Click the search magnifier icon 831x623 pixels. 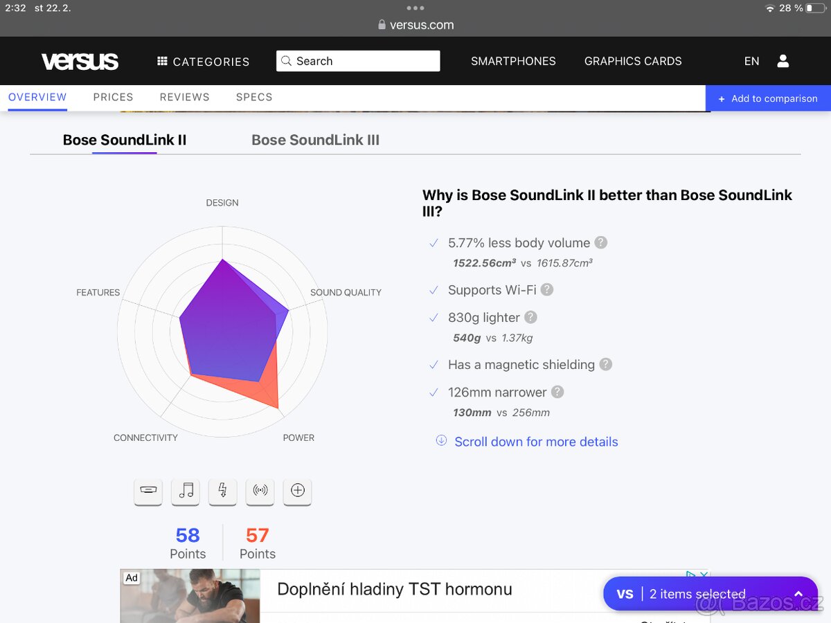(x=285, y=61)
